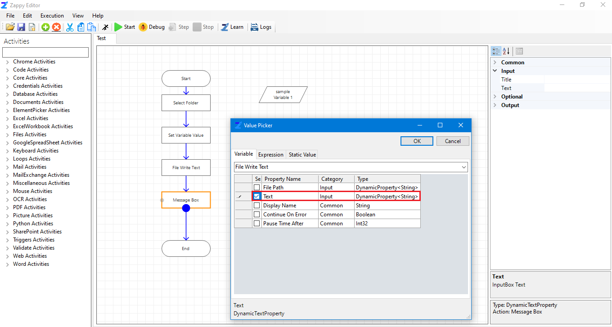The width and height of the screenshot is (612, 327).
Task: Click the End node in the flowchart
Action: (x=186, y=248)
